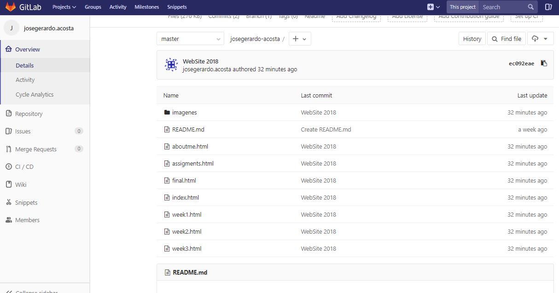Click the search magnifier icon
This screenshot has height=293, width=559.
click(x=531, y=7)
